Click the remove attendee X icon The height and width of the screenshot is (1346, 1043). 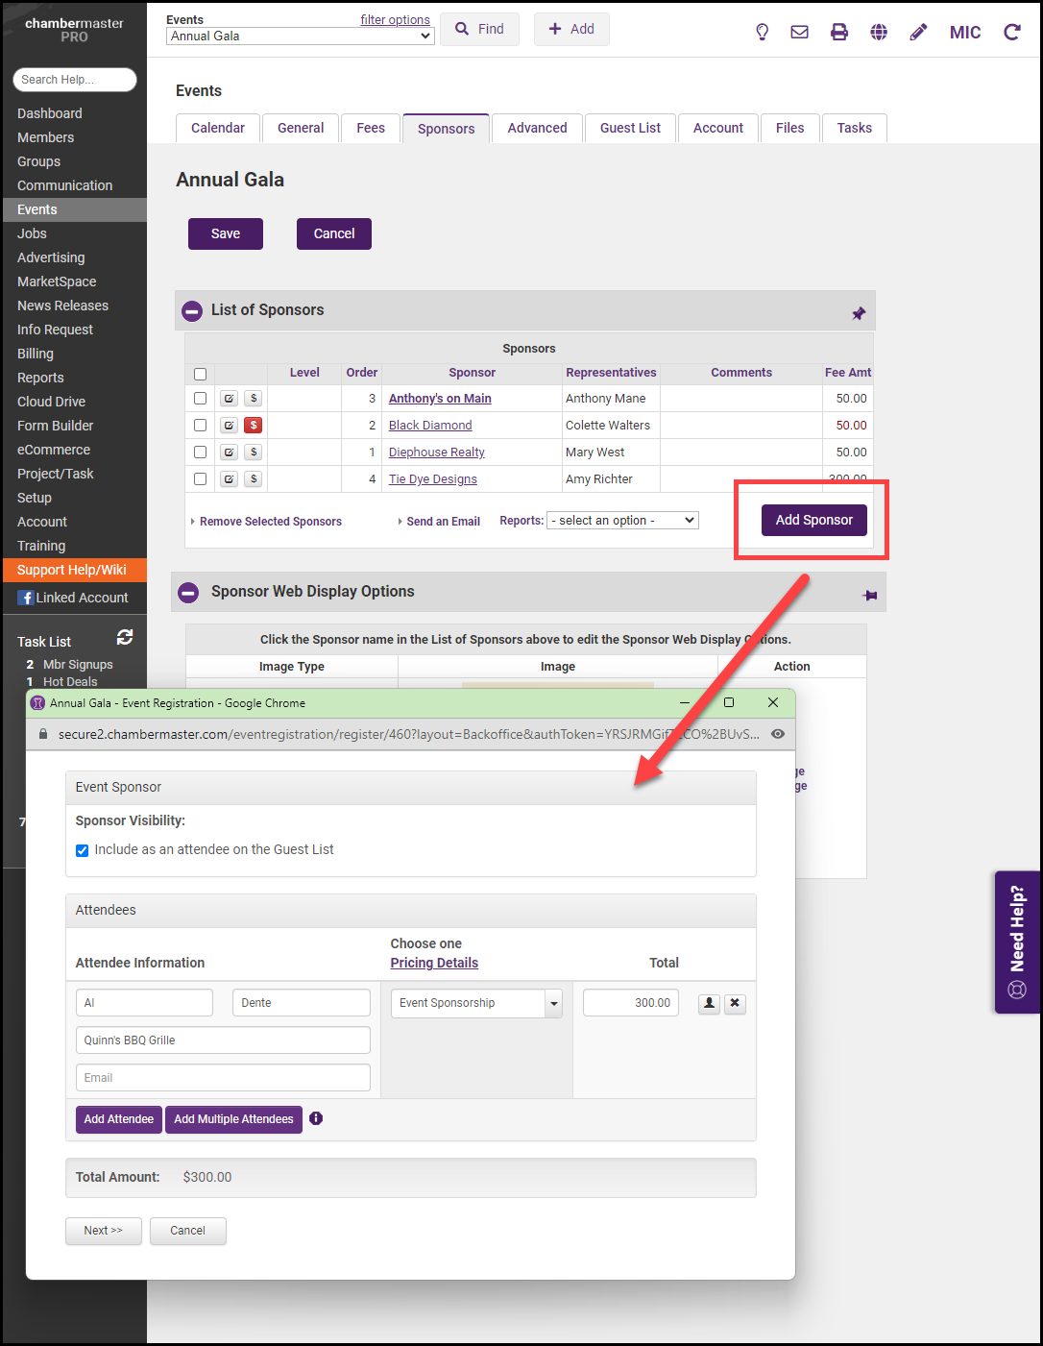click(x=735, y=1003)
